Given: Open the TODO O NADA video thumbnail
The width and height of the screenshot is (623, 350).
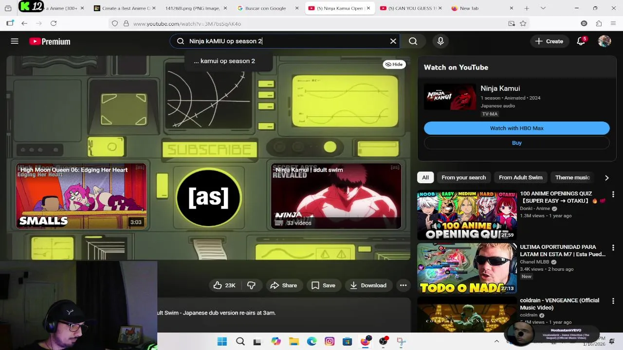Looking at the screenshot, I should tap(467, 269).
